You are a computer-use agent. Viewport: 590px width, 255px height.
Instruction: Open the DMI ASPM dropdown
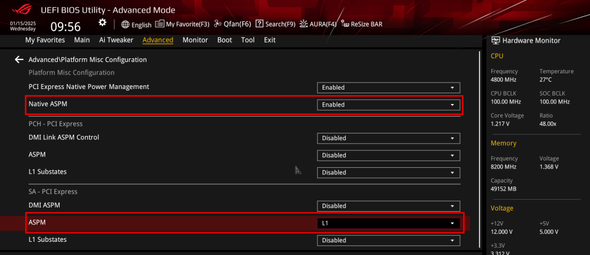point(388,206)
